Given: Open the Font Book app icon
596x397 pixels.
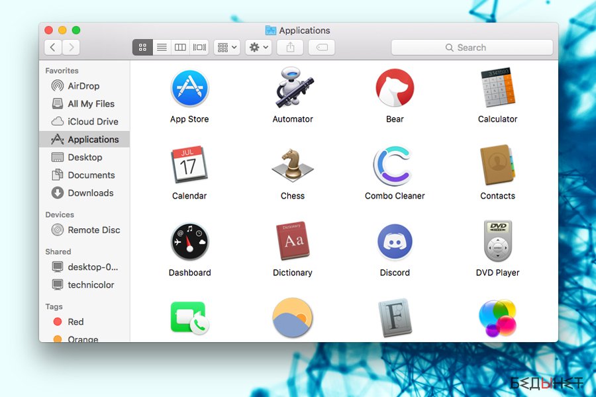Looking at the screenshot, I should point(395,318).
